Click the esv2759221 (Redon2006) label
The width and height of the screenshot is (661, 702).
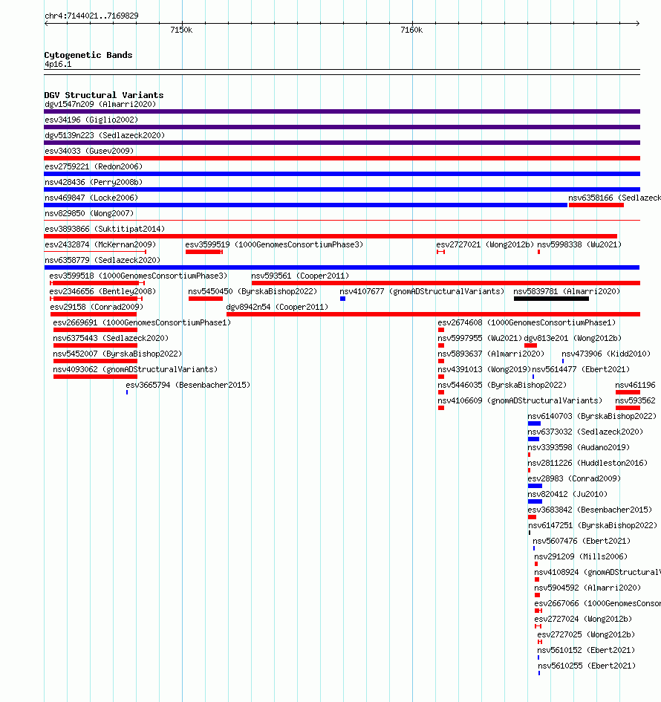(94, 167)
